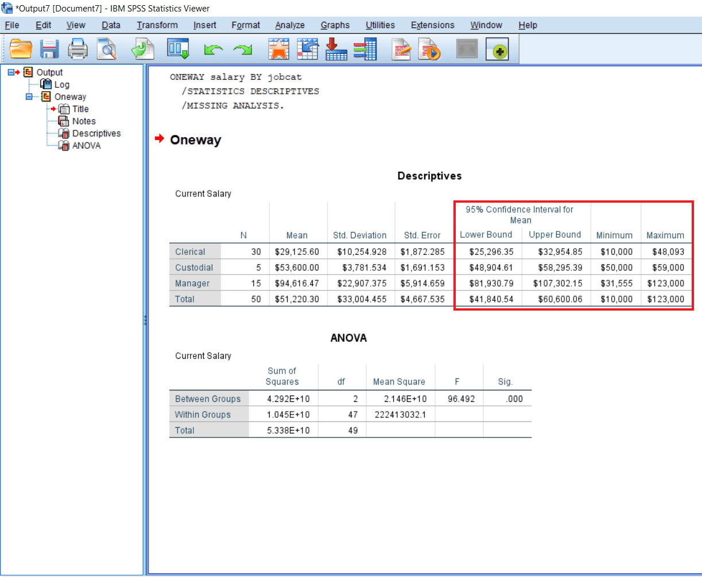
Task: Click the Oneway heading in the output
Action: click(195, 140)
